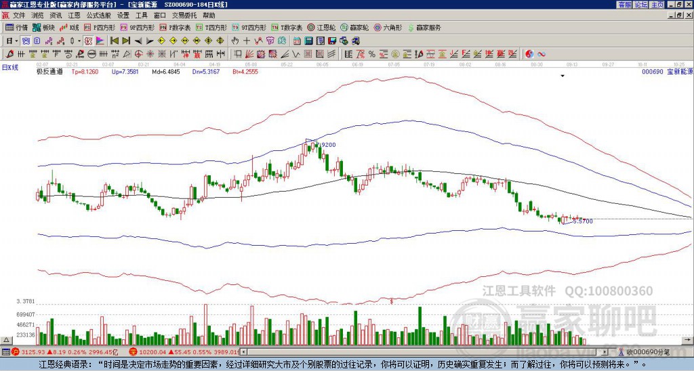Open the P数字表 tool
The width and height of the screenshot is (694, 371).
[175, 27]
